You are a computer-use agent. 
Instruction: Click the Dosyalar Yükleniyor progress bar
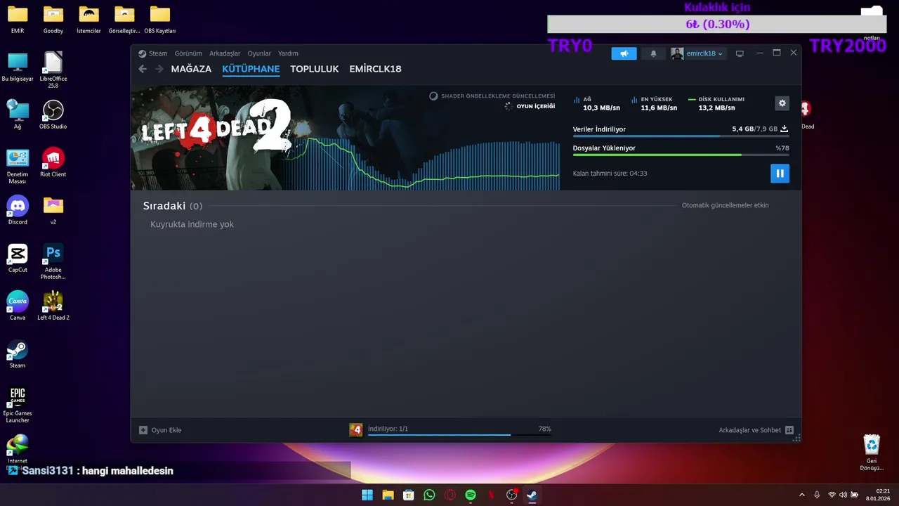681,155
